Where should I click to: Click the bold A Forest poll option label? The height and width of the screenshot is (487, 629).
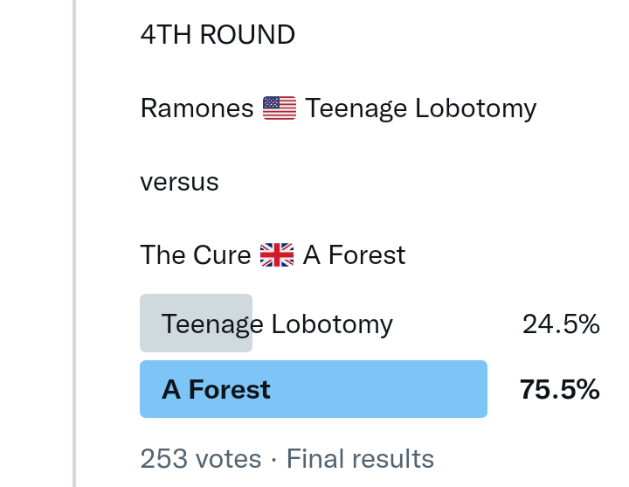pyautogui.click(x=216, y=390)
